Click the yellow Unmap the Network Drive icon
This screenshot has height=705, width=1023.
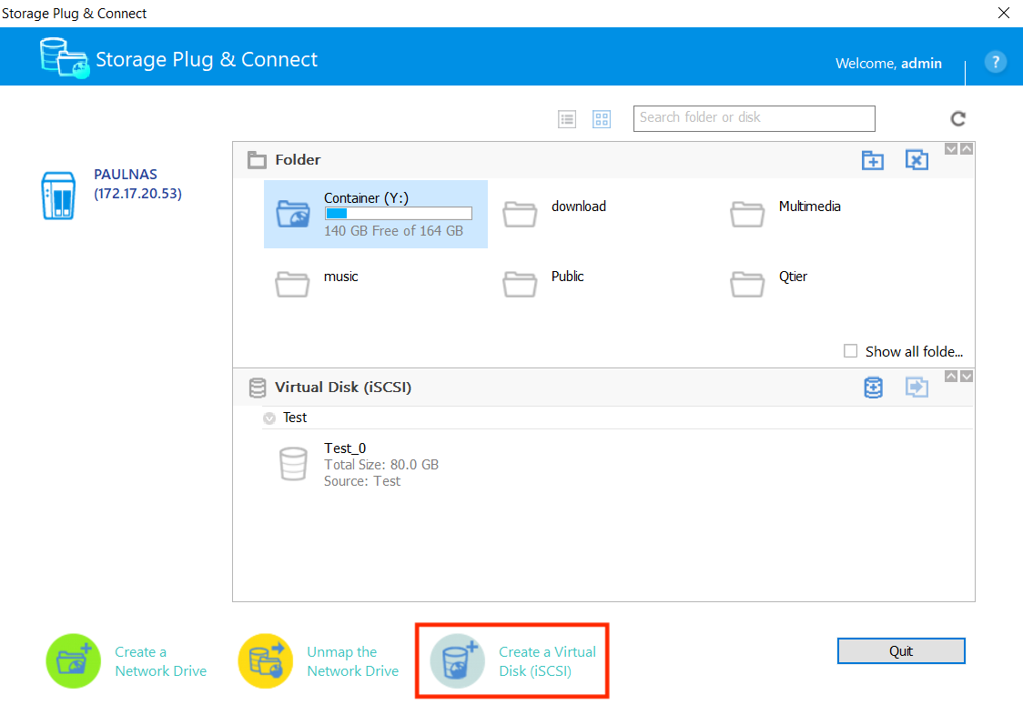(266, 660)
